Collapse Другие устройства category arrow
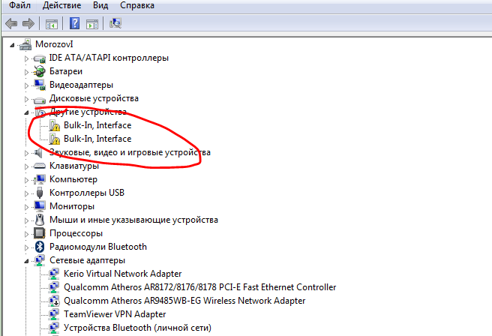The height and width of the screenshot is (336, 492). (27, 112)
